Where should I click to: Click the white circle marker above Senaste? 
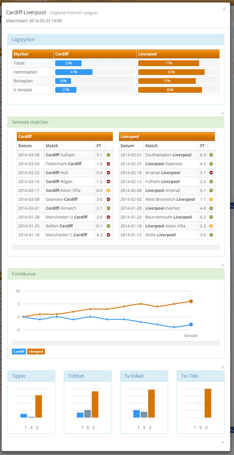point(191,296)
